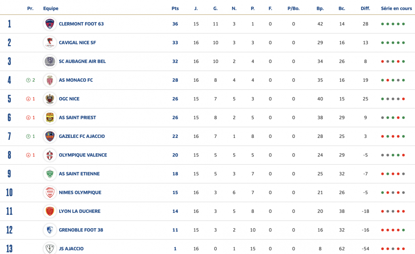Viewport: 415px width, 254px height.
Task: Click the AS Saint Etienne green logo
Action: coord(50,174)
